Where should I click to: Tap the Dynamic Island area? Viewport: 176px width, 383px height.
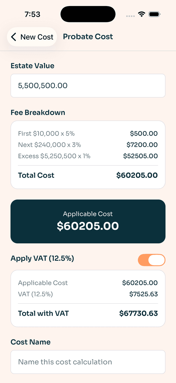(x=88, y=14)
